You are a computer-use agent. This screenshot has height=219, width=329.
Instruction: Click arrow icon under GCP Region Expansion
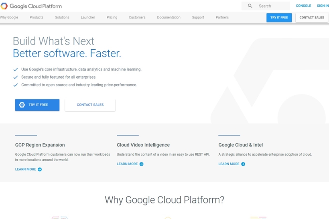click(40, 170)
